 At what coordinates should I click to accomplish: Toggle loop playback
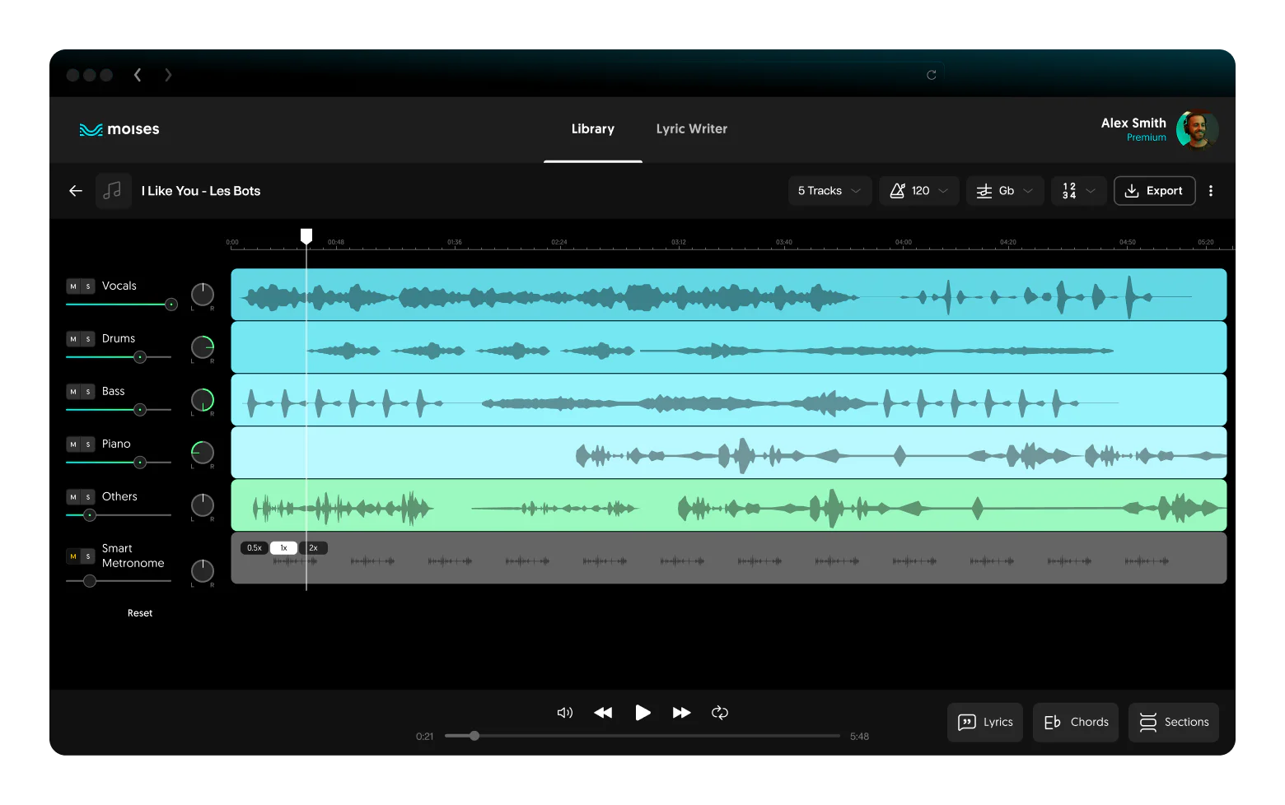pos(720,713)
